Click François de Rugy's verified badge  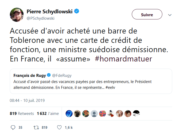pyautogui.click(x=49, y=76)
